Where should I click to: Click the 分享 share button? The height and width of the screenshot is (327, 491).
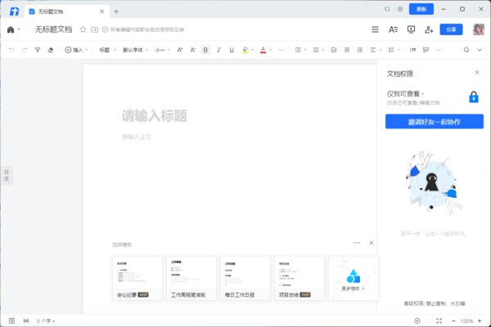point(451,29)
